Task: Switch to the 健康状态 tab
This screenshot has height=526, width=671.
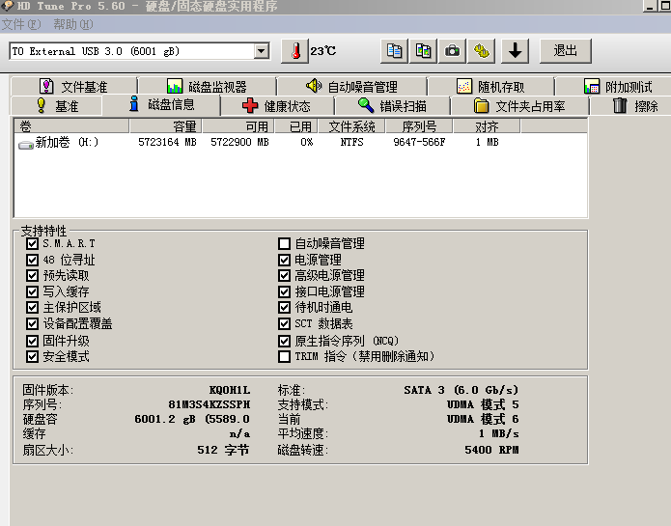Action: [x=277, y=105]
